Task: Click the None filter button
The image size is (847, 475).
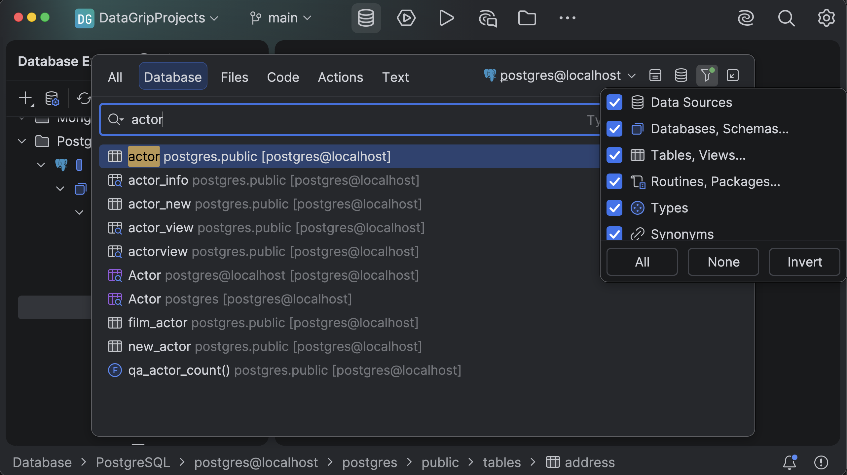Action: coord(723,262)
